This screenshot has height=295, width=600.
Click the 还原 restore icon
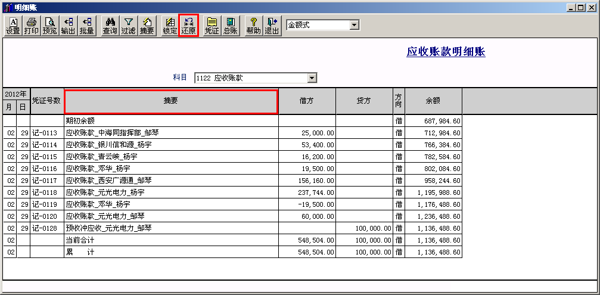tap(188, 26)
